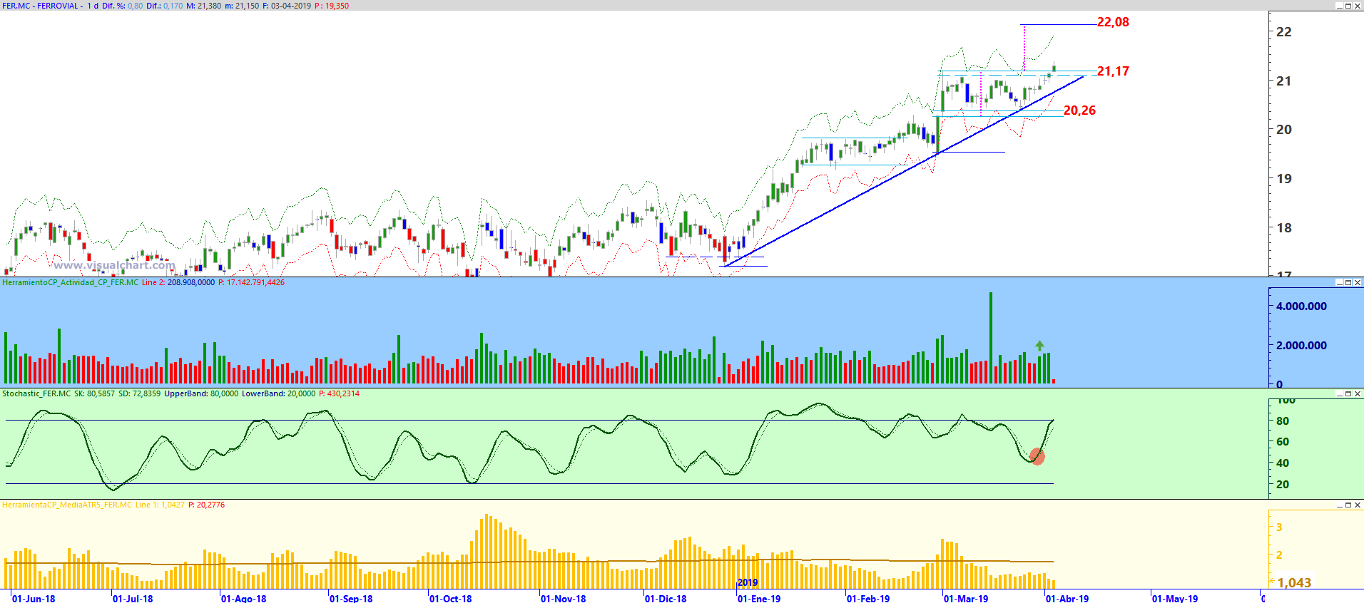Close the Actividad volume pane
Viewport: 1364px width, 603px height.
pyautogui.click(x=1358, y=283)
